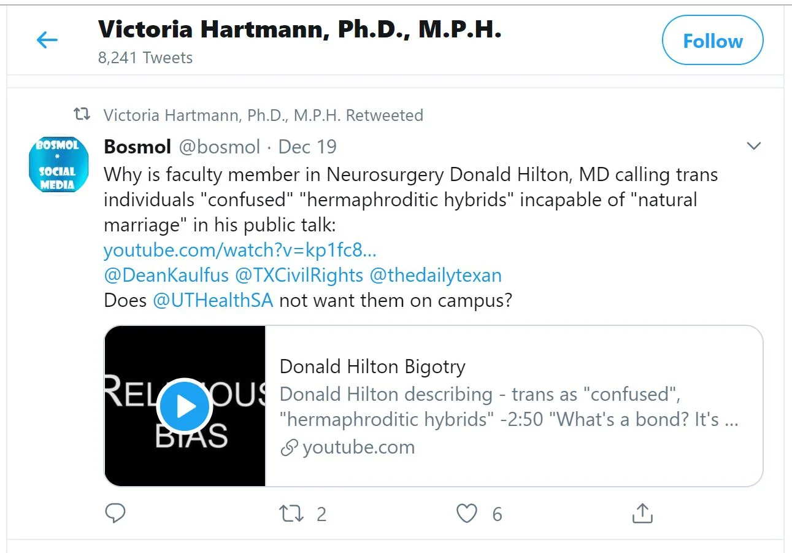The image size is (792, 553).
Task: Share the tweet via the upload icon
Action: (x=642, y=513)
